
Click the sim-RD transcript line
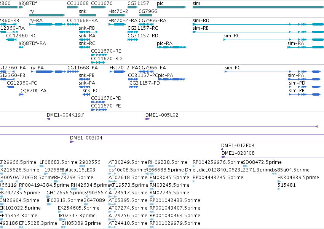pyautogui.click(x=258, y=24)
